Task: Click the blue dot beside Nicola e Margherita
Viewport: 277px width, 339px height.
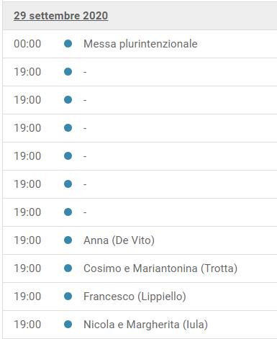Action: (x=68, y=325)
